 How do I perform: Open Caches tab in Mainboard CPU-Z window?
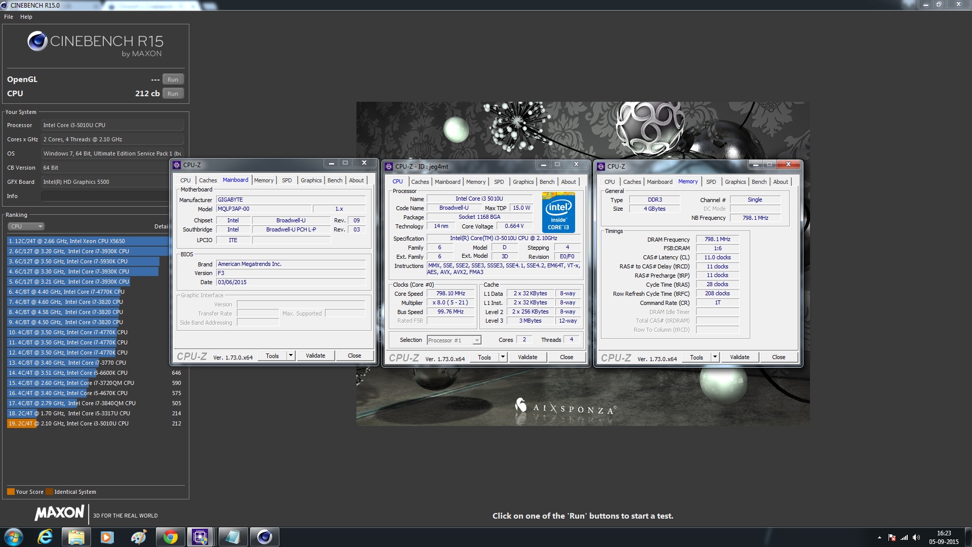coord(208,180)
